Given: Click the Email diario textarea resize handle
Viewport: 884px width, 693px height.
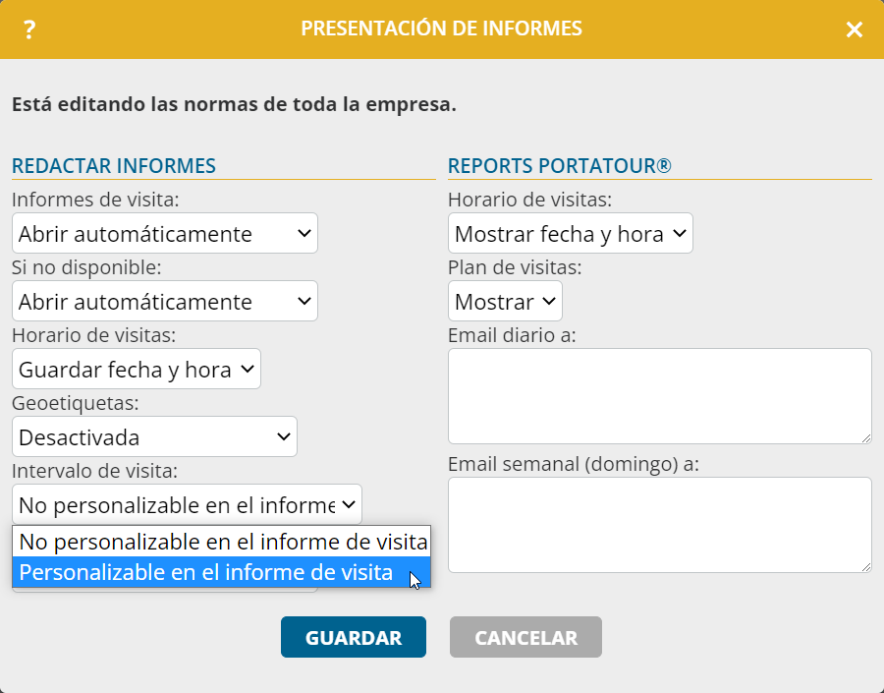Looking at the screenshot, I should [x=866, y=438].
